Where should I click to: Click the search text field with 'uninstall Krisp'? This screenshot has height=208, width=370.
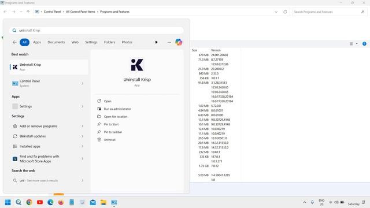coord(97,31)
